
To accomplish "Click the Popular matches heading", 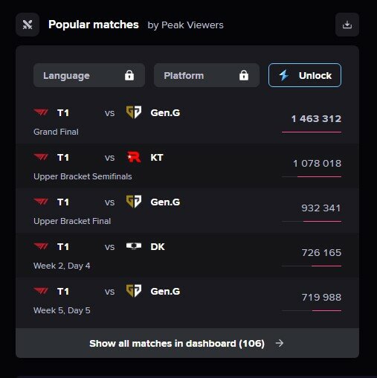I will click(x=94, y=25).
